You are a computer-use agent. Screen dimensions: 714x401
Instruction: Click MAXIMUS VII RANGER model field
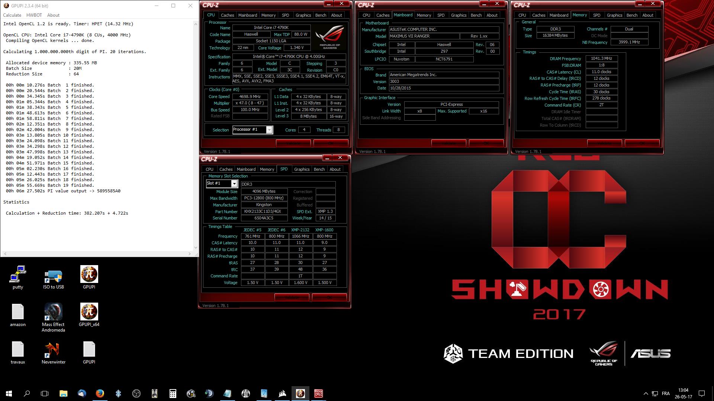(x=424, y=36)
